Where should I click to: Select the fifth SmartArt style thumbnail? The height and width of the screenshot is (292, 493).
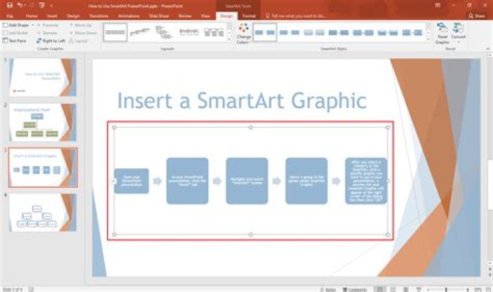tap(363, 32)
